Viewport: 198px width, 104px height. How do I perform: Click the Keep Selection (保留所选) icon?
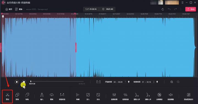point(62,95)
